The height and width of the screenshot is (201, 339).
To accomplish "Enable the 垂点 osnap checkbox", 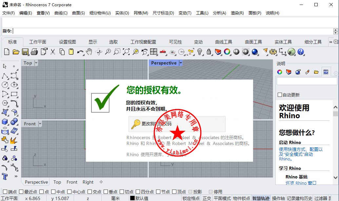I will [106, 192].
